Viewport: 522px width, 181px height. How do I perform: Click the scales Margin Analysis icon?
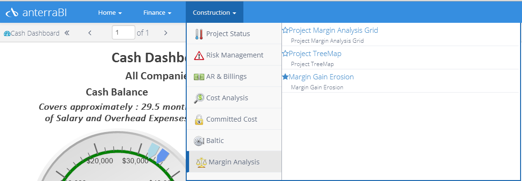201,162
